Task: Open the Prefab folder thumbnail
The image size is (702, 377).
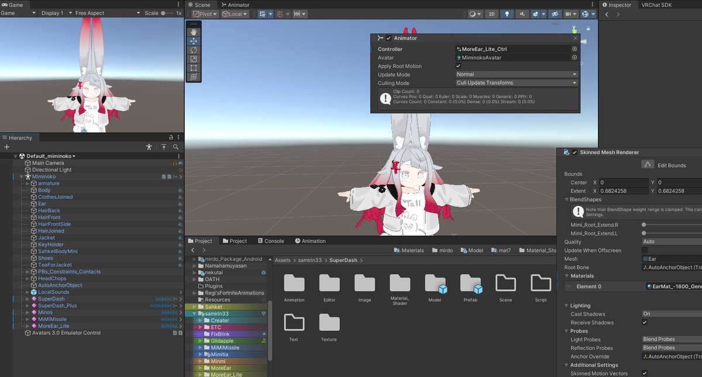Action: [x=471, y=283]
